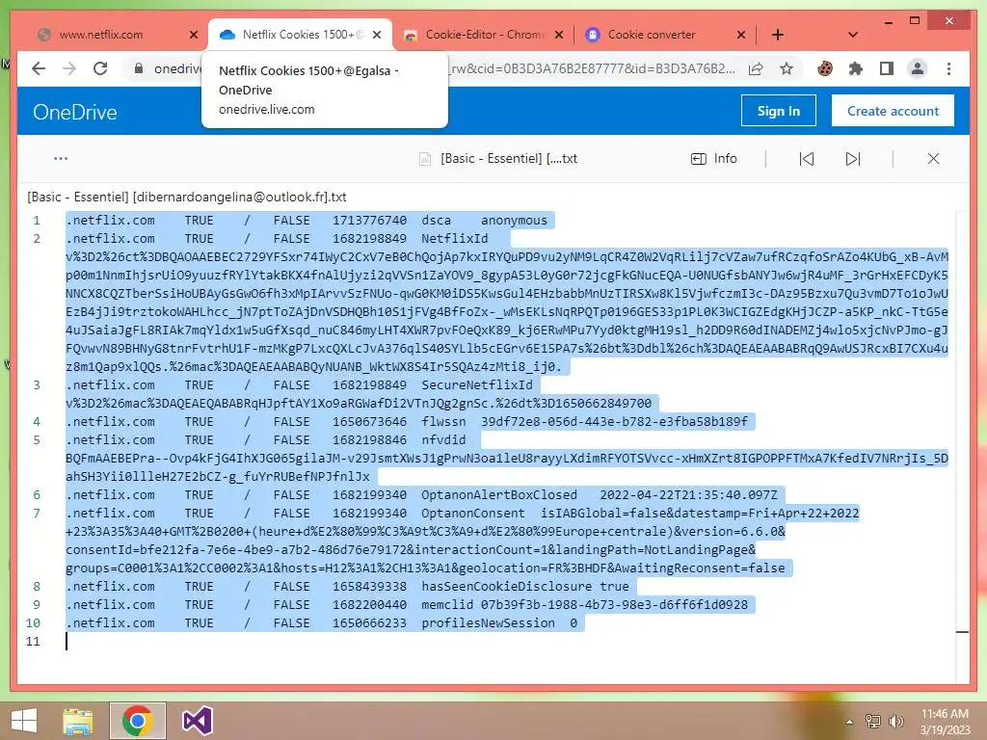The image size is (987, 740).
Task: Click the NetflixId cookie name on line 2
Action: (x=455, y=239)
